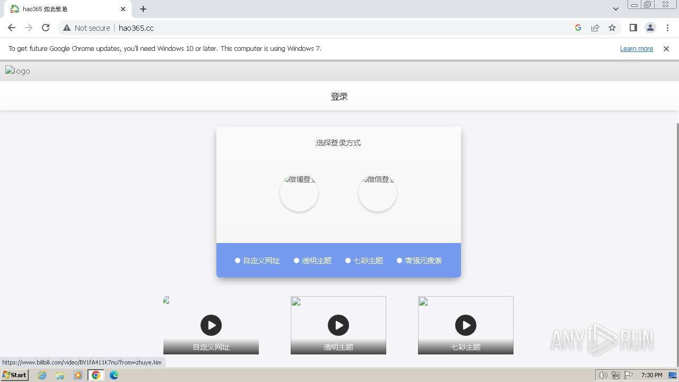The height and width of the screenshot is (382, 679).
Task: Expand the tab search dropdown
Action: [615, 9]
